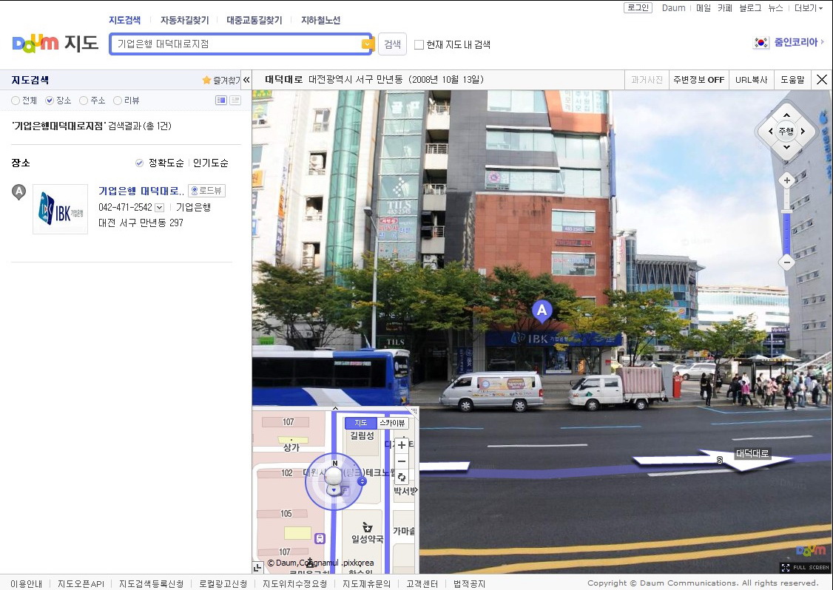Open the 자동차길찾기 tab

tap(185, 20)
